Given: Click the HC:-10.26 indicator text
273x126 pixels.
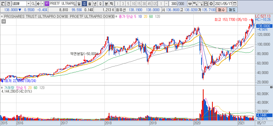Looking at the screenshot, I should pyautogui.click(x=264, y=20).
